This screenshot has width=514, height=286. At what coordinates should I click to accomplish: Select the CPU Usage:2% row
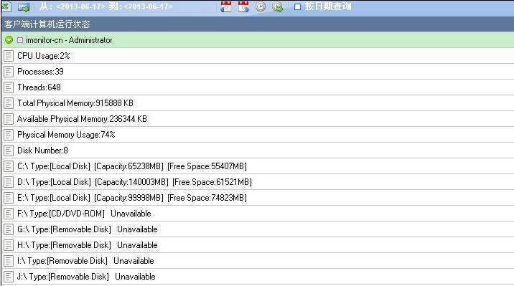click(x=258, y=56)
